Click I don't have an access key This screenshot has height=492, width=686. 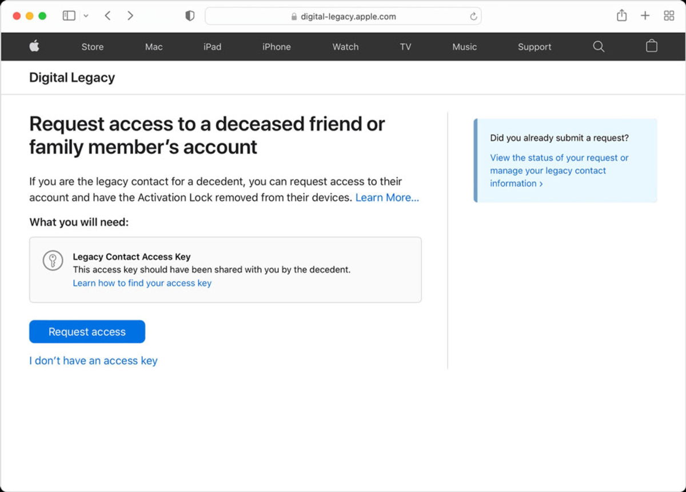coord(93,360)
